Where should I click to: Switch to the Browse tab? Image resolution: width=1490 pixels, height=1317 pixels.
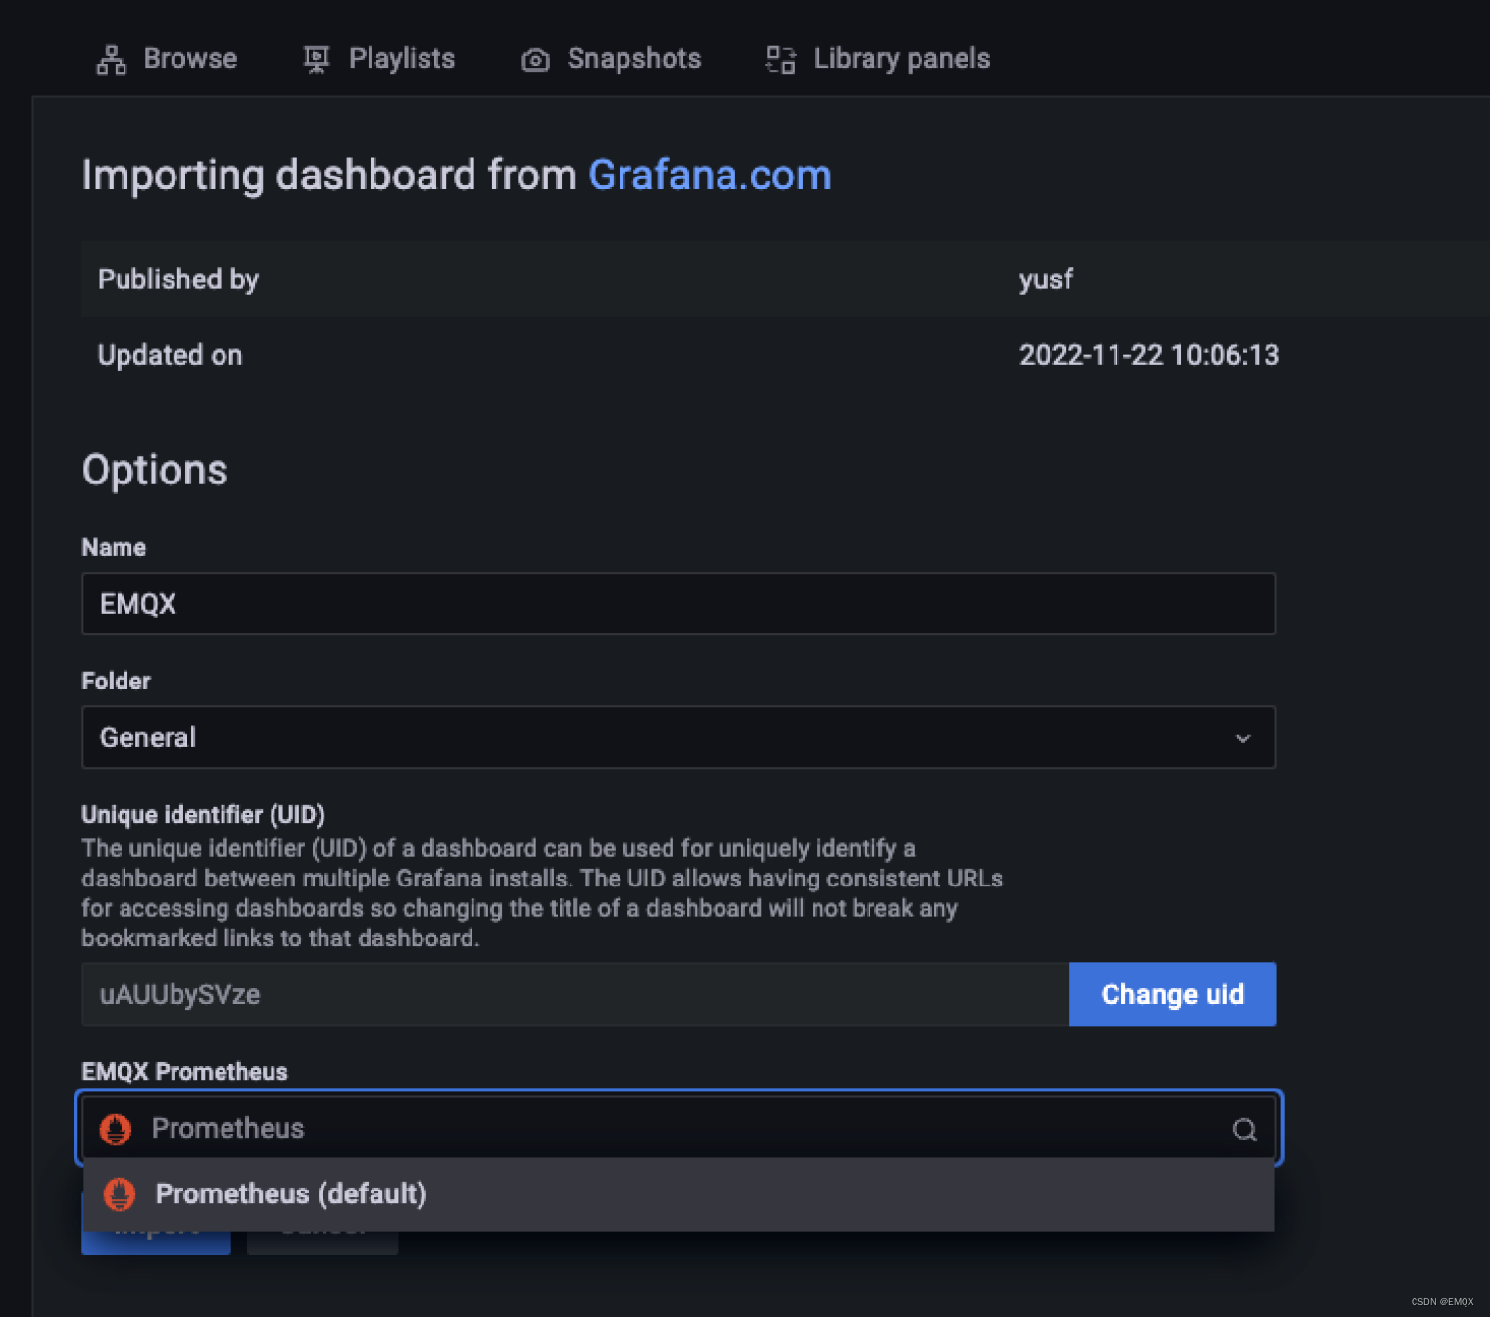click(x=189, y=59)
